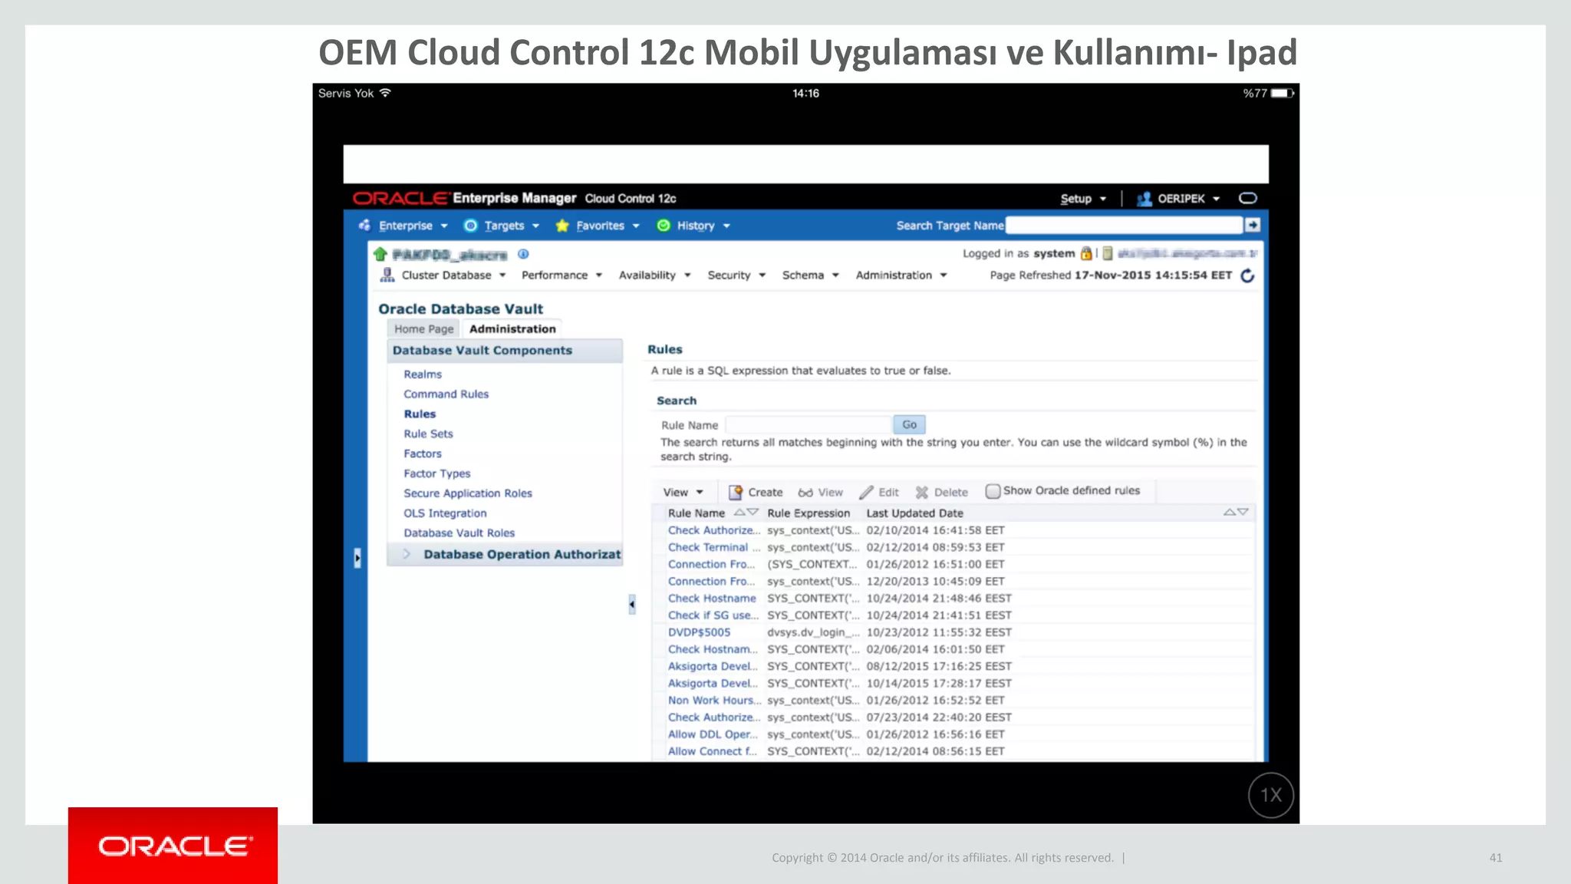Open the table View dropdown
Viewport: 1571px width, 884px height.
pyautogui.click(x=683, y=492)
